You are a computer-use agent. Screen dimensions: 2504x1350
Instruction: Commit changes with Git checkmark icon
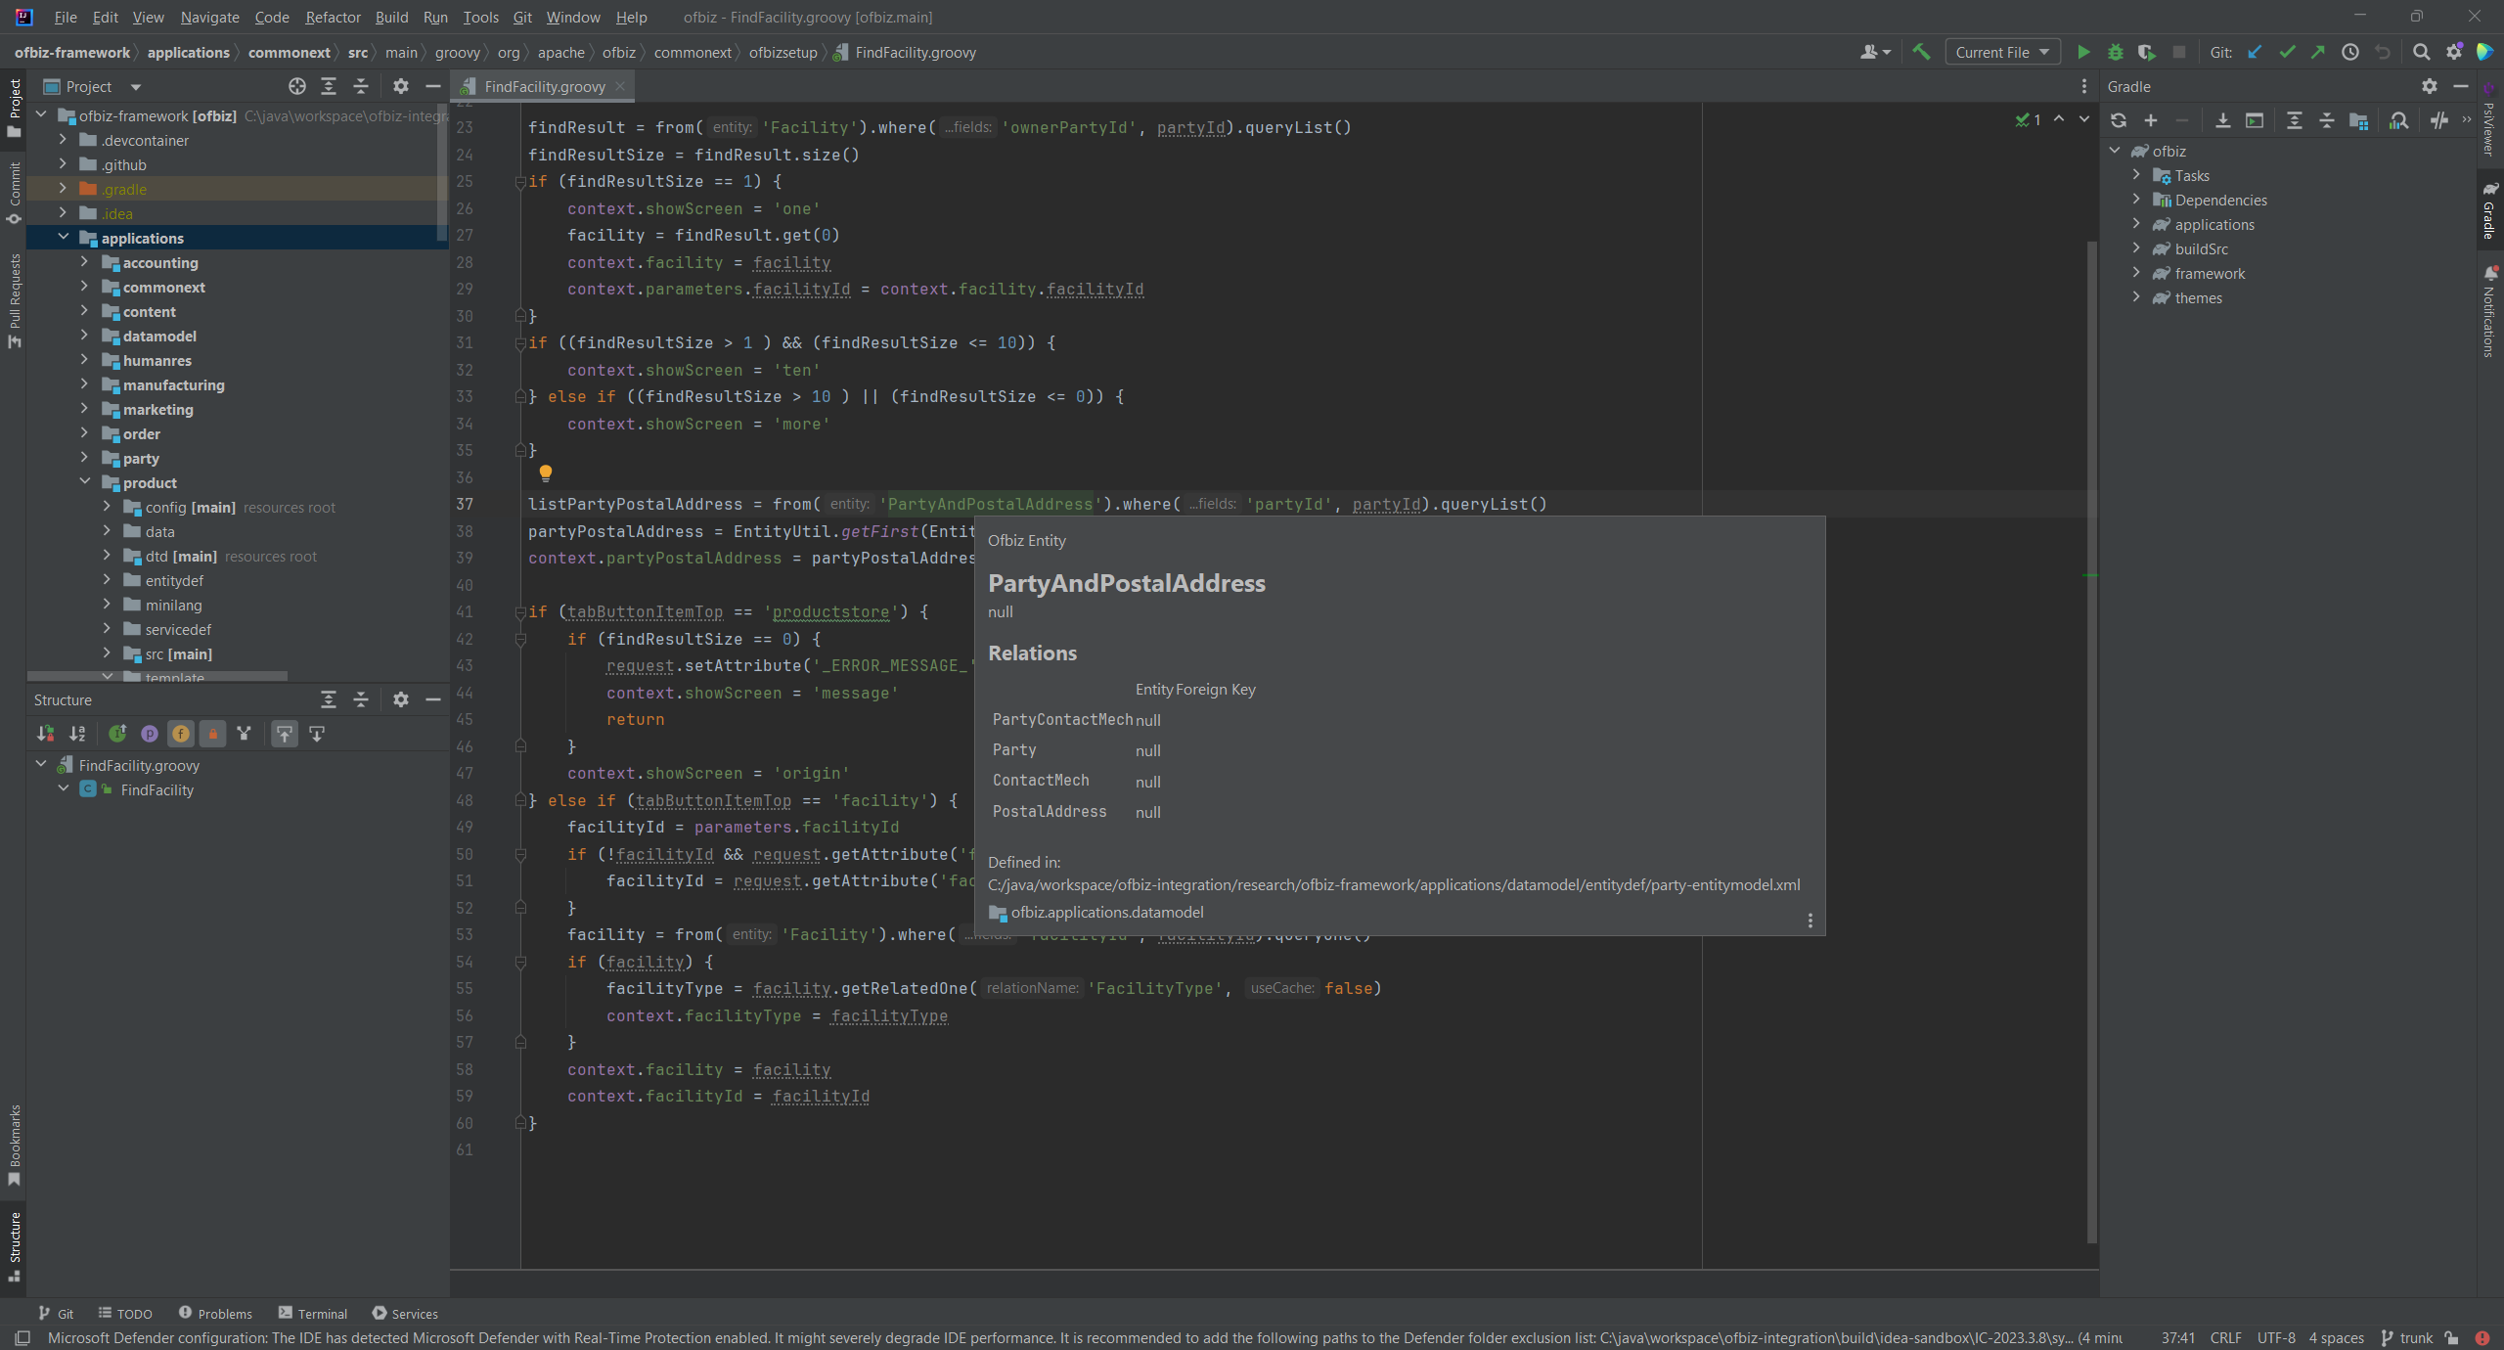[2287, 53]
